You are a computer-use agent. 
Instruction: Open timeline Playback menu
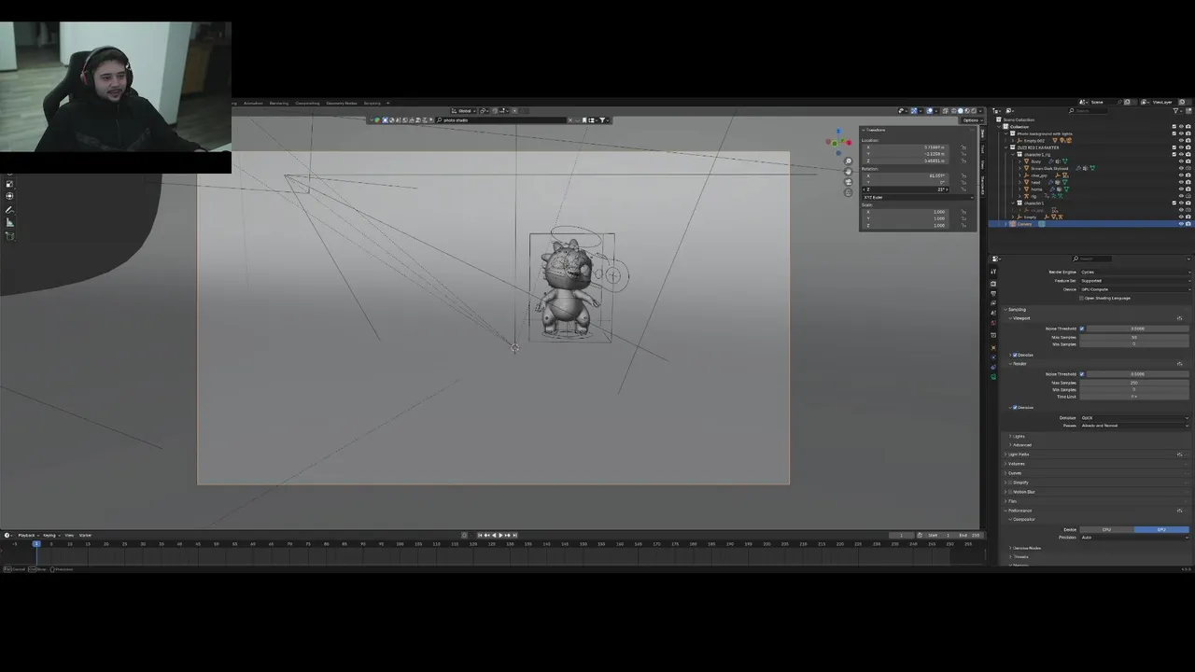[x=28, y=536]
